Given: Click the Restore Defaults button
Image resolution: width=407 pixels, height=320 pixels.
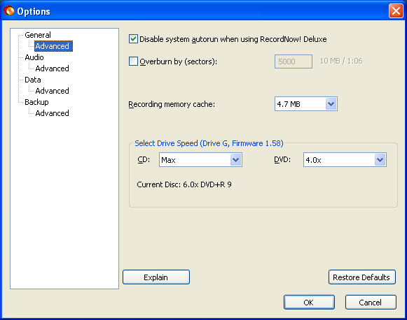Looking at the screenshot, I should coord(362,277).
